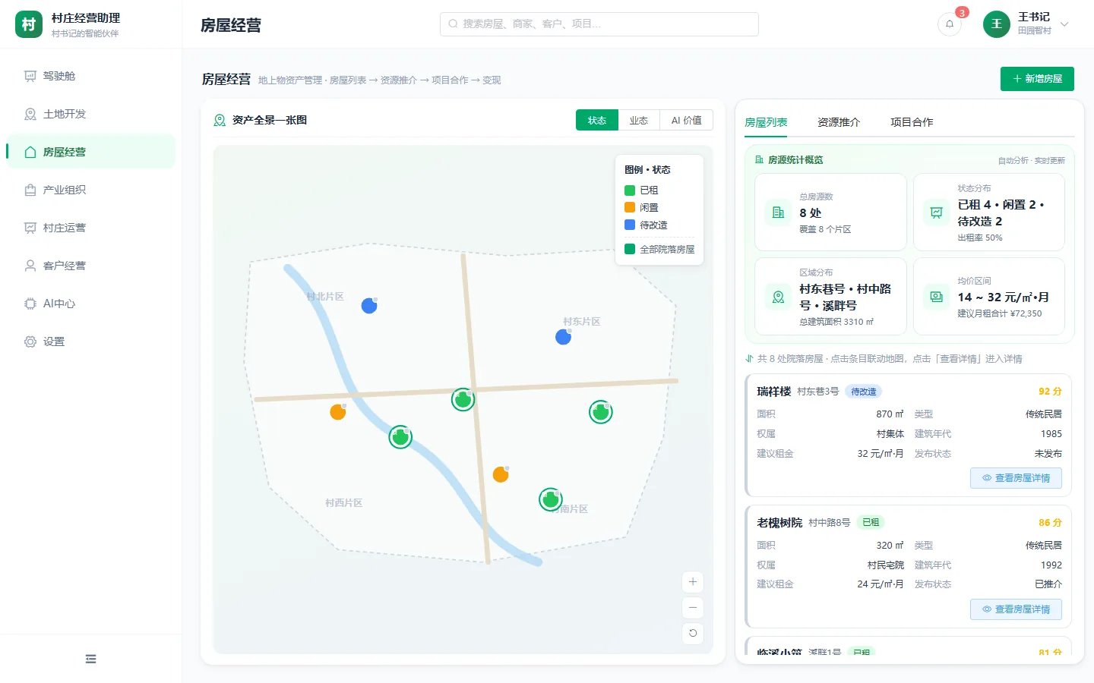Screen dimensions: 1094x683
Task: Toggle the 已租 legend filter
Action: pos(641,190)
